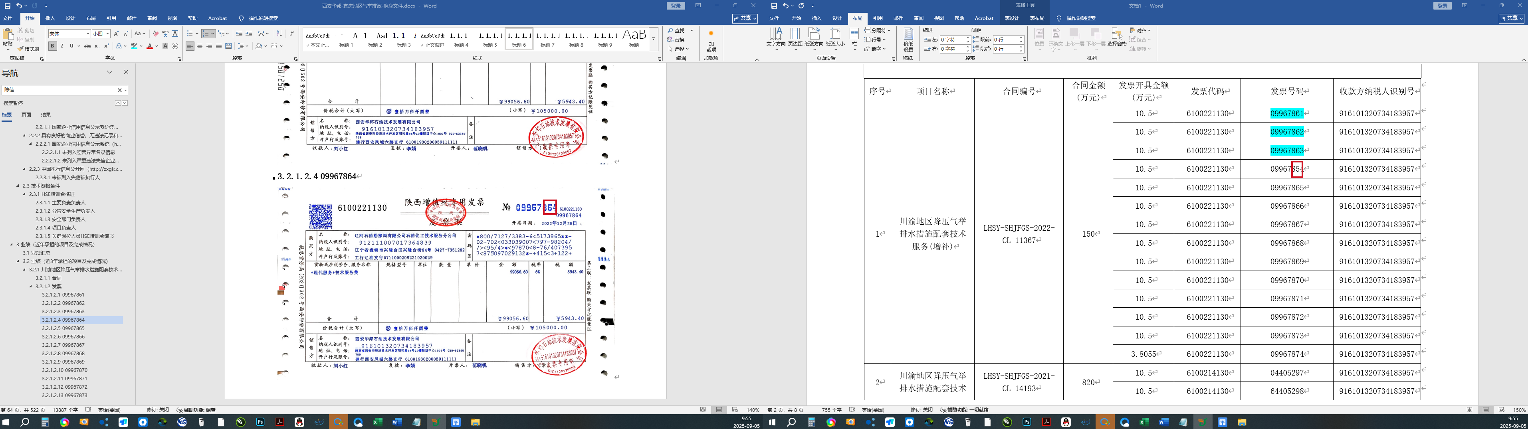Open 审阅 tab in left Word window
The width and height of the screenshot is (1528, 429).
152,18
